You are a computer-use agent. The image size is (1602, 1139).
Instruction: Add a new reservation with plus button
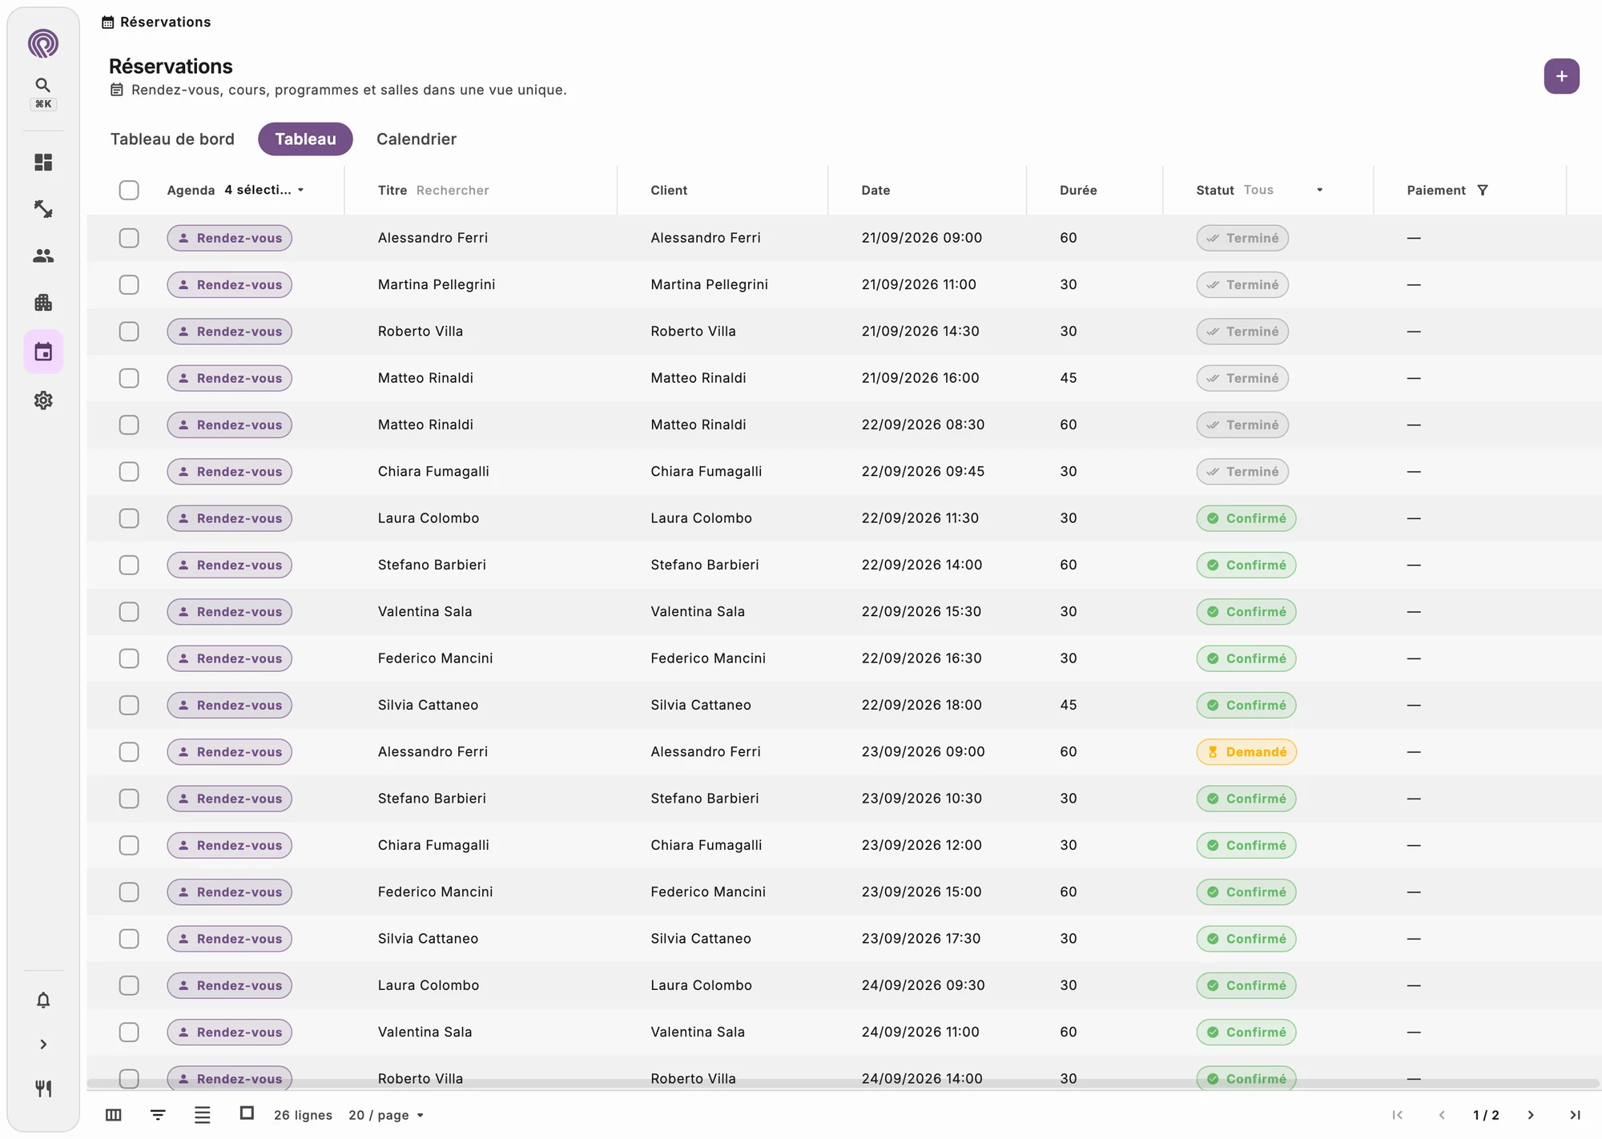coord(1561,76)
